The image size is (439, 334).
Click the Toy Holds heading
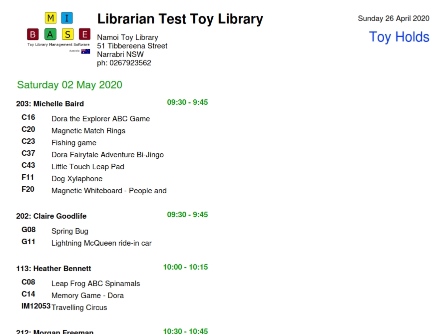(x=399, y=37)
